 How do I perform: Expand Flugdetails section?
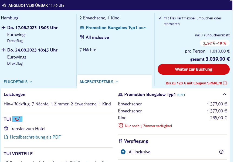coord(18,82)
